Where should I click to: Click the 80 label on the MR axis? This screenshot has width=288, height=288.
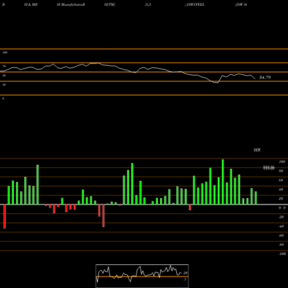point(281,171)
